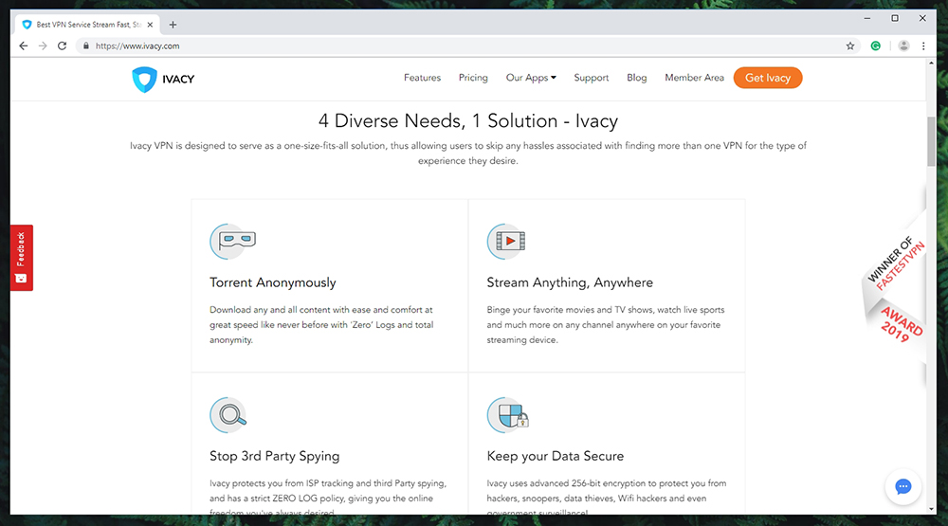
Task: Open the Features page
Action: [422, 78]
